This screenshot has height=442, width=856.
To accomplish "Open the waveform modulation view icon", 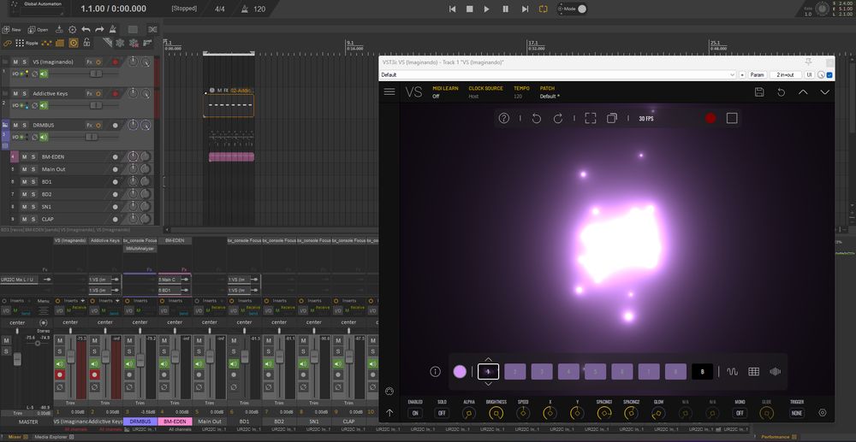I will pos(733,372).
